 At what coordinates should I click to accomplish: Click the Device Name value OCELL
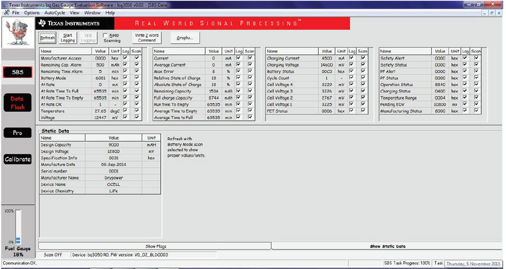click(114, 184)
